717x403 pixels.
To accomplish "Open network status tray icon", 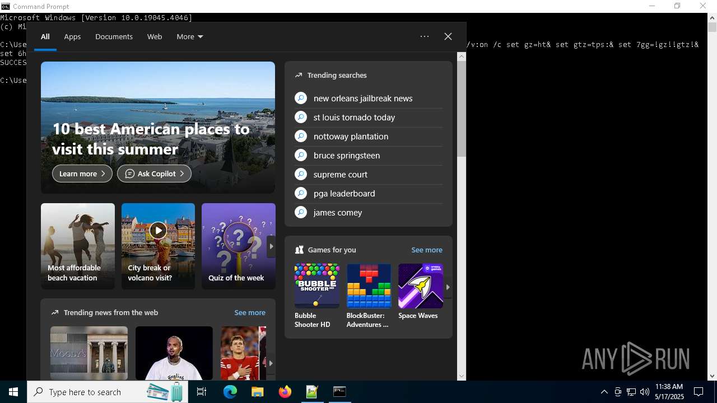I will point(631,392).
